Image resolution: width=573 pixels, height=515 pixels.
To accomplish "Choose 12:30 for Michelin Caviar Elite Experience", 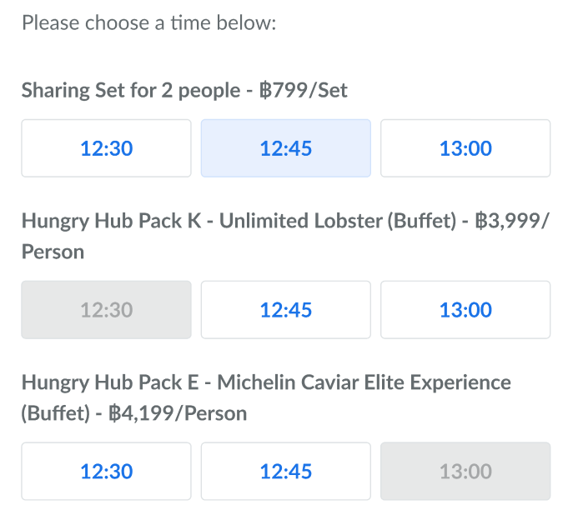I will [106, 472].
